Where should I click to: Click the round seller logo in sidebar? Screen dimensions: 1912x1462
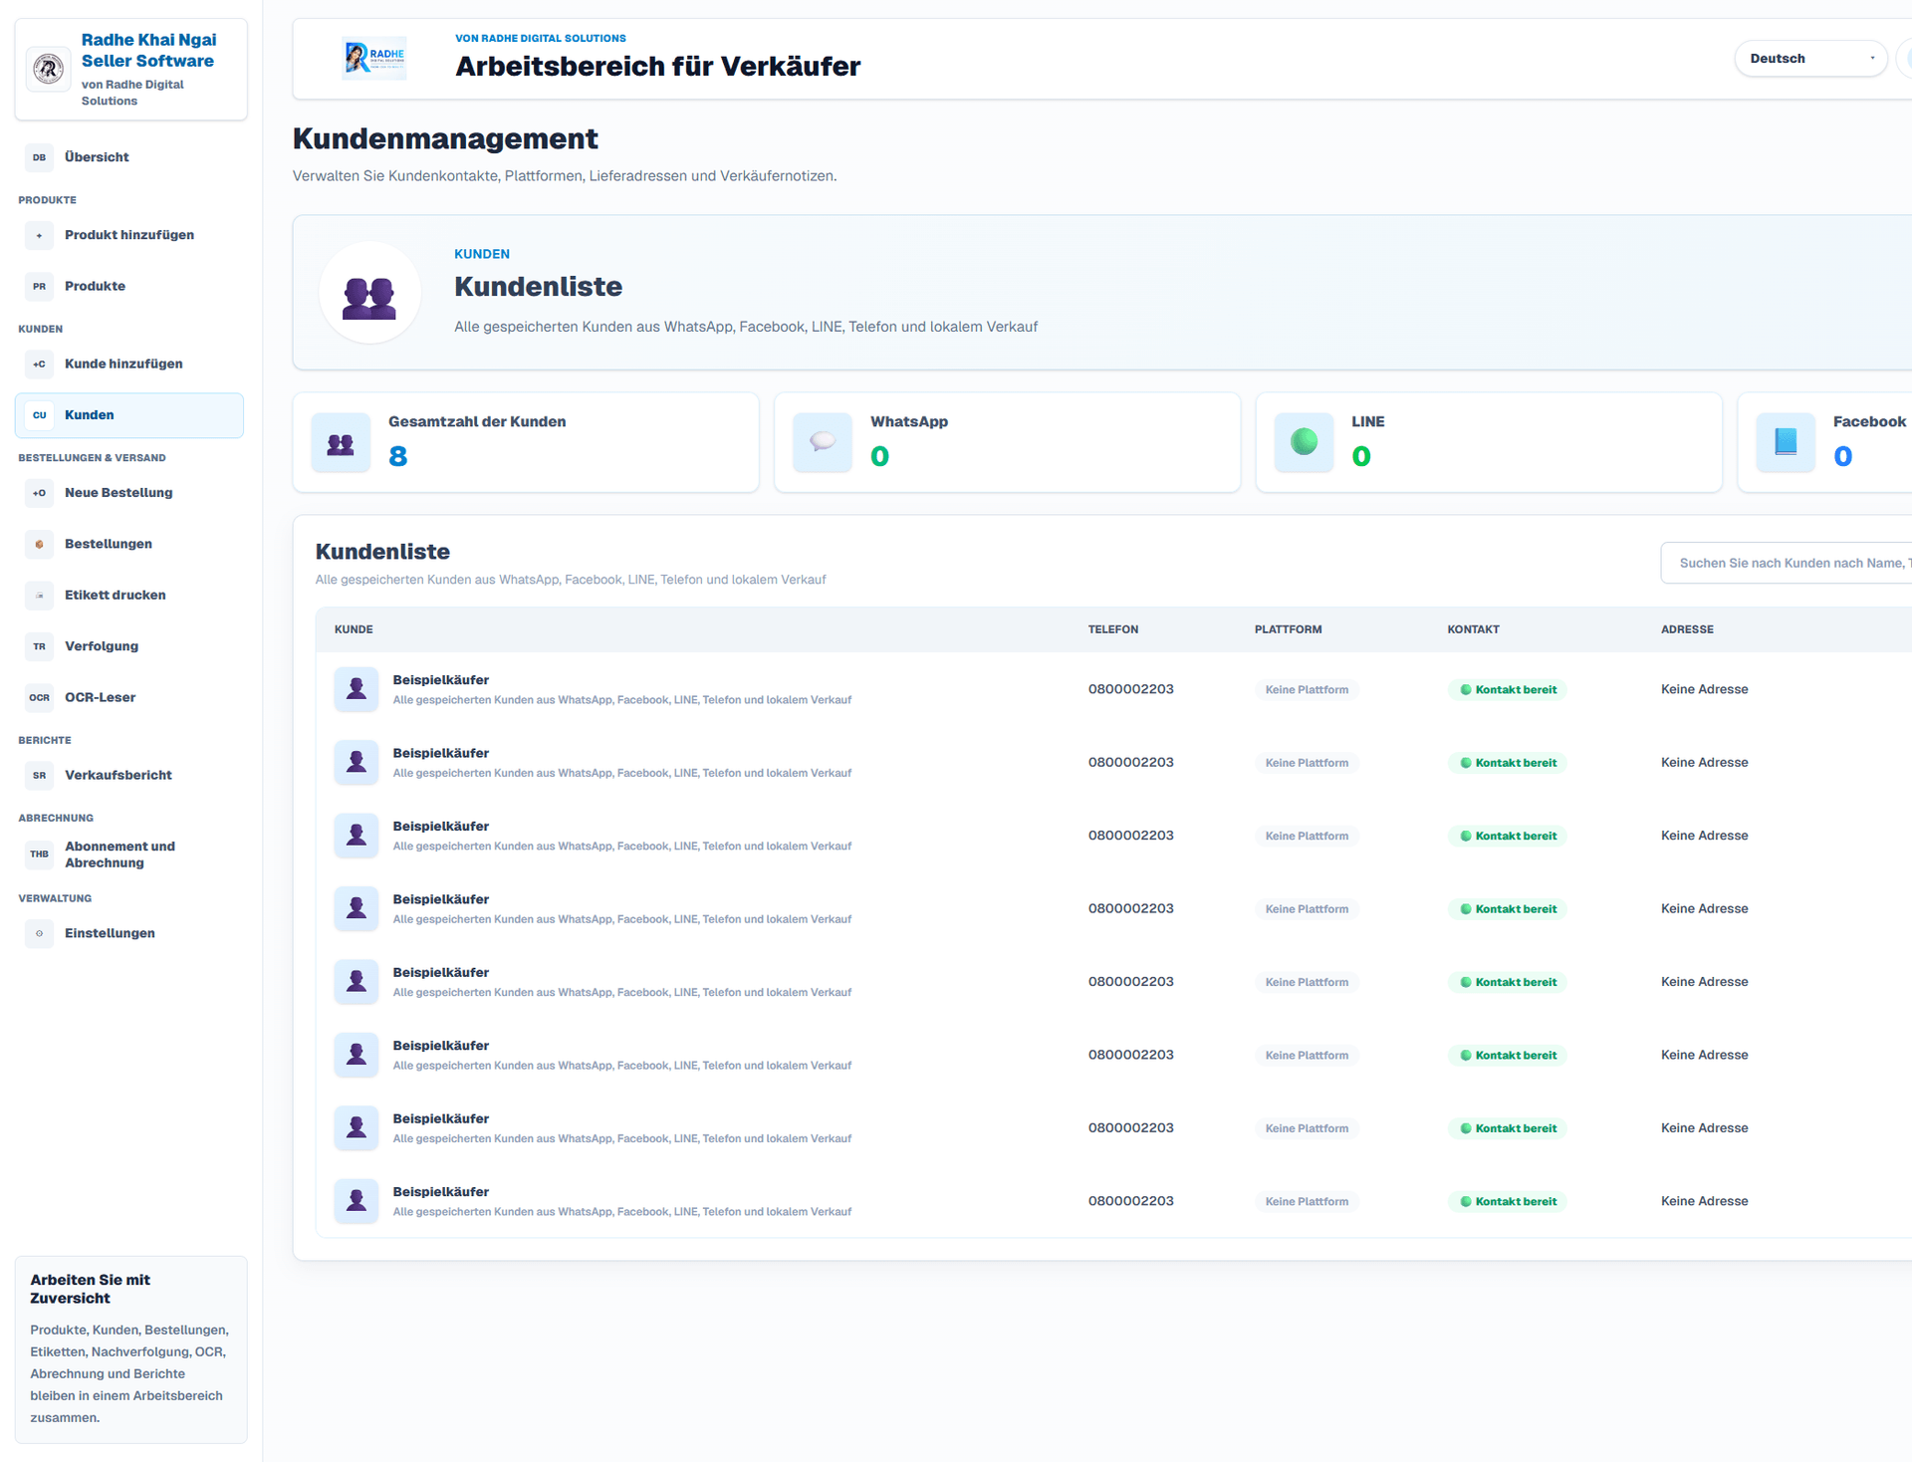pos(48,69)
